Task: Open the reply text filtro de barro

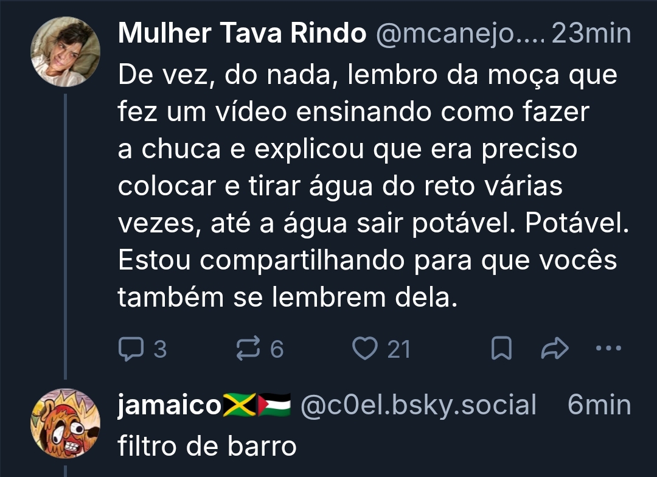Action: pyautogui.click(x=207, y=445)
